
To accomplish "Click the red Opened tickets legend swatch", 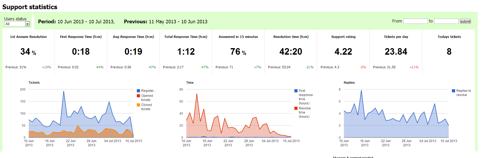I will tap(138, 96).
